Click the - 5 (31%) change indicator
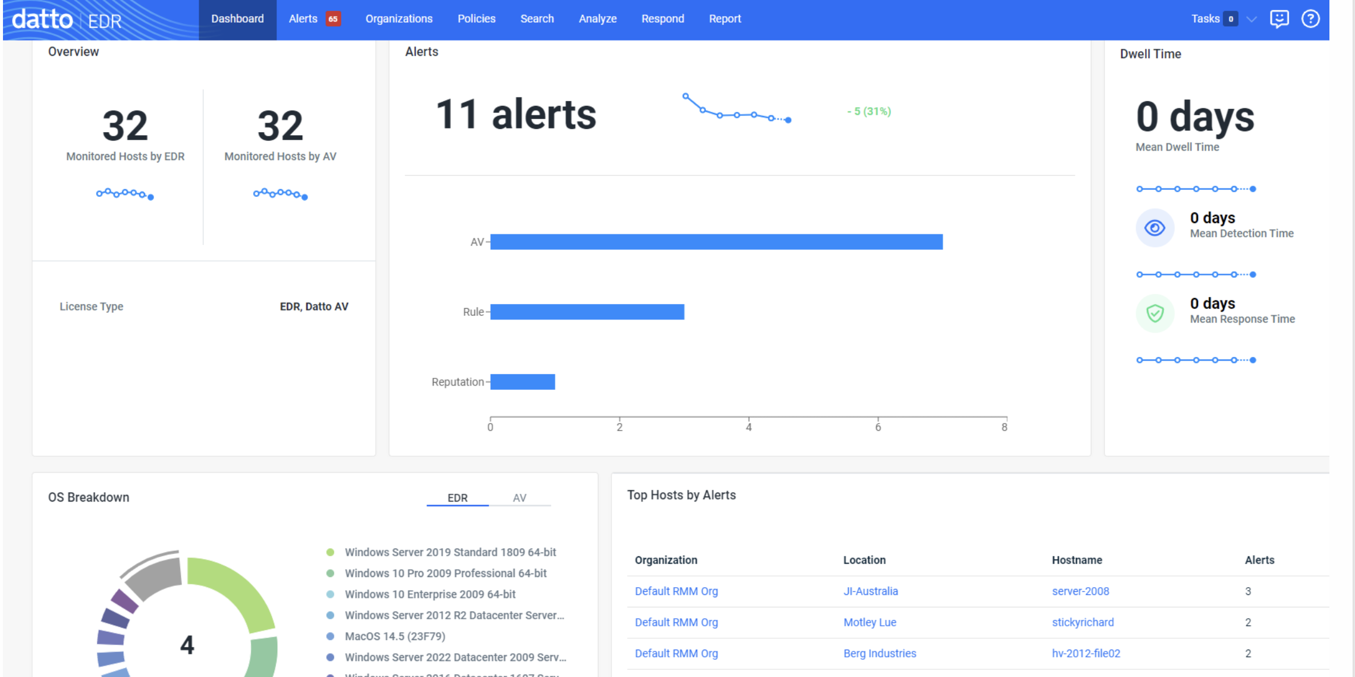The image size is (1355, 677). (x=869, y=111)
